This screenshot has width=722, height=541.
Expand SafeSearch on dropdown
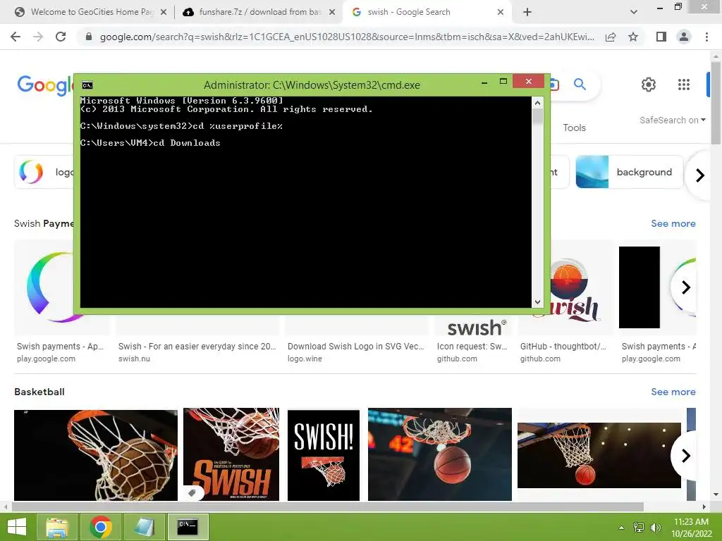[672, 120]
